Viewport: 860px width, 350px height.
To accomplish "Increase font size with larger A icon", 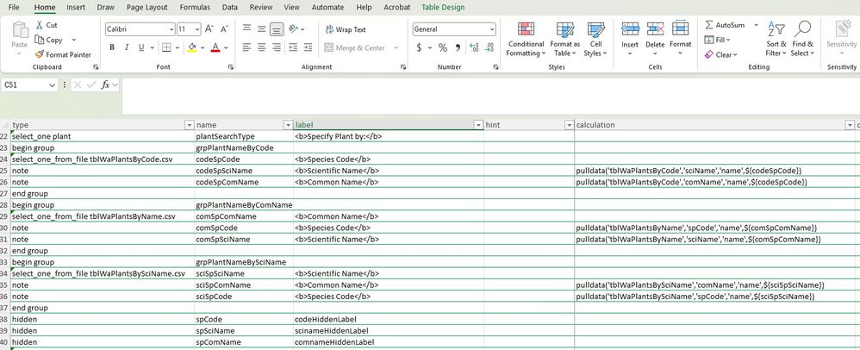I will coord(209,29).
